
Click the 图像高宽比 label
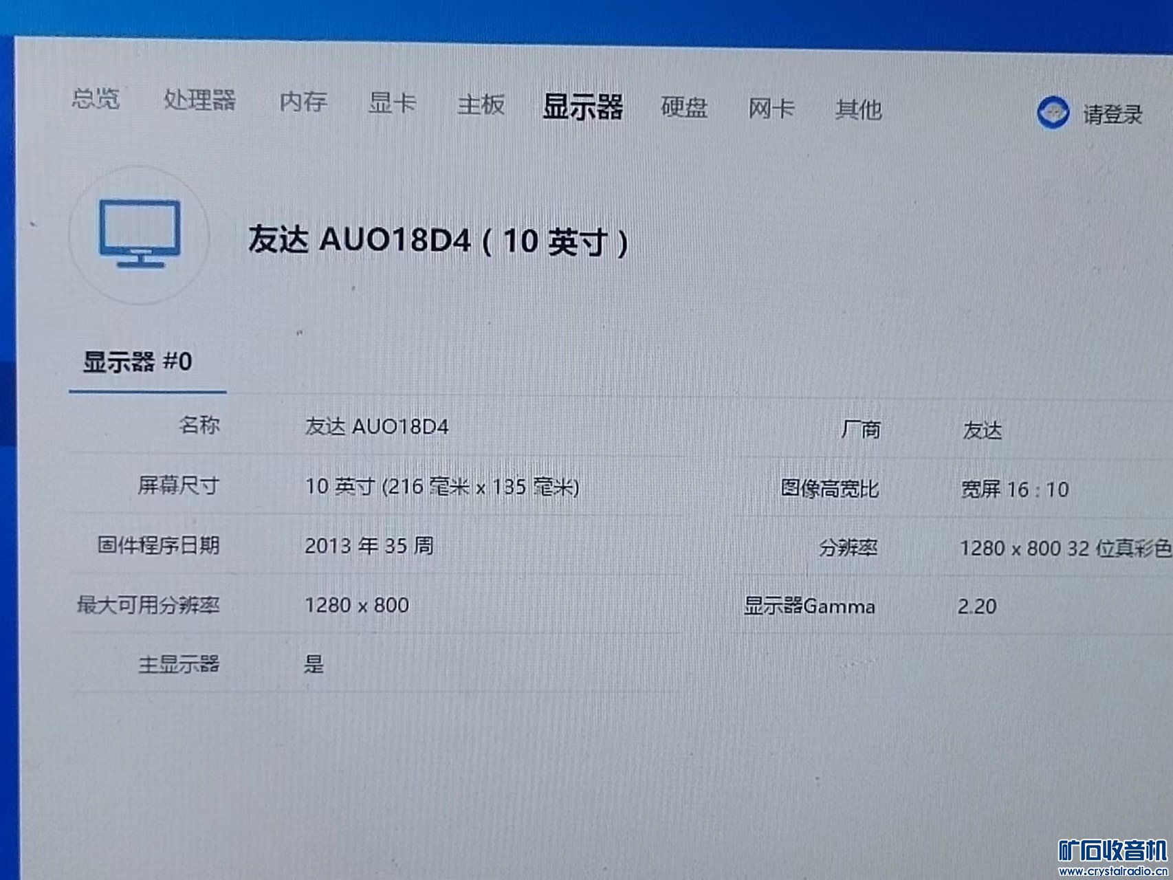tap(829, 489)
